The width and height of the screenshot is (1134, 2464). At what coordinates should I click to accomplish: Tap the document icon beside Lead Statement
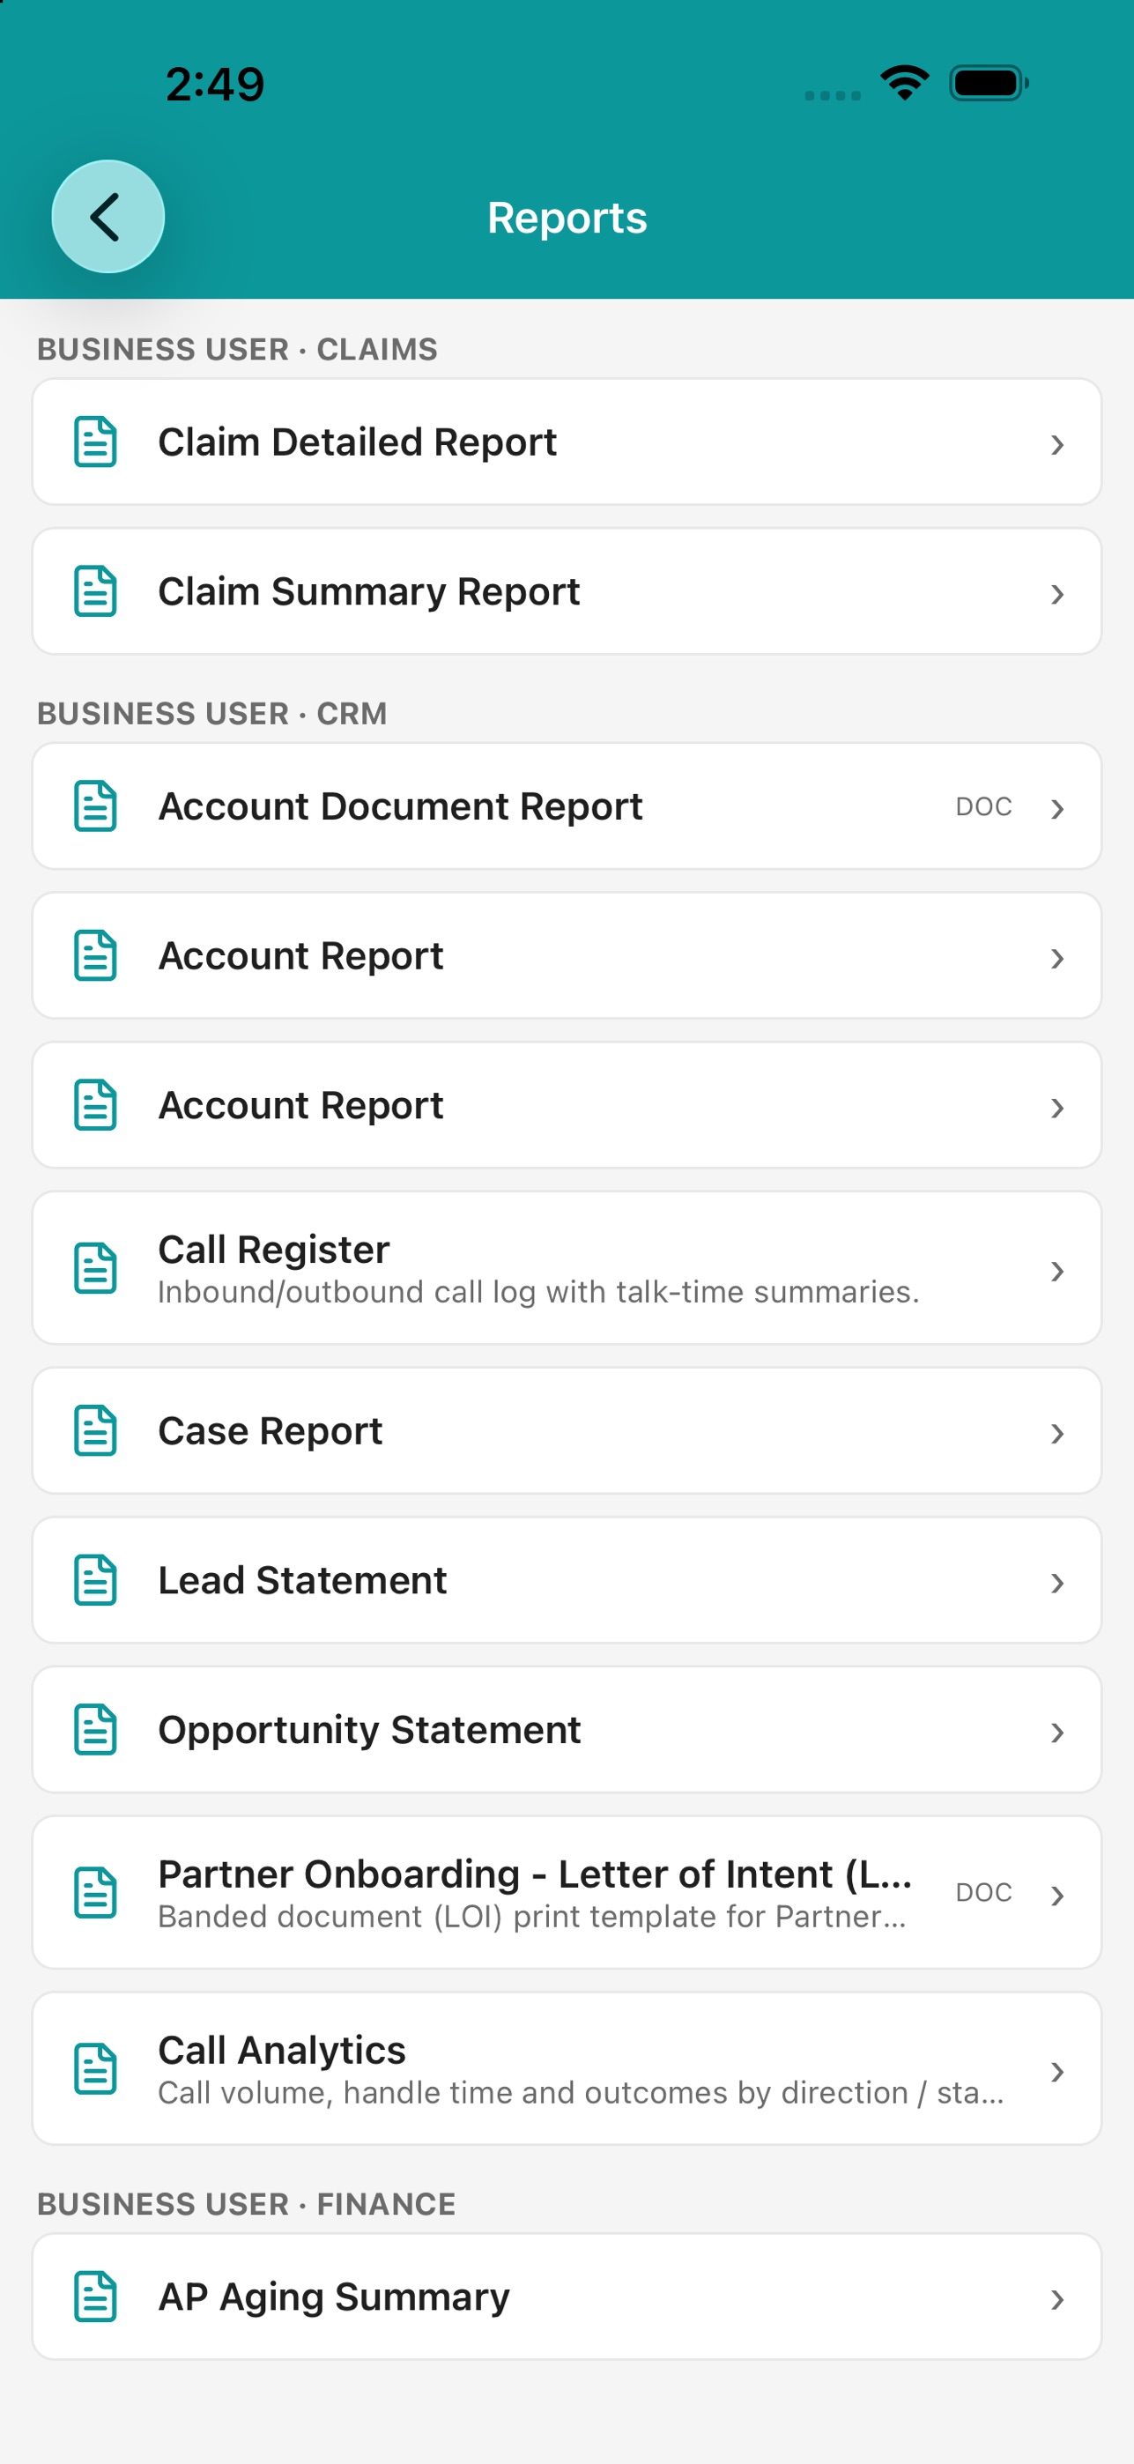tap(96, 1580)
